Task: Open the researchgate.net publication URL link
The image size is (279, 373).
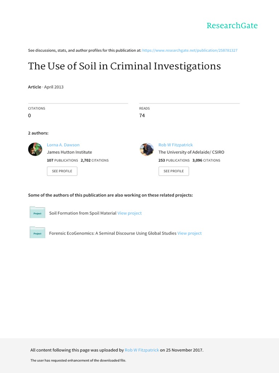Action: coord(190,50)
